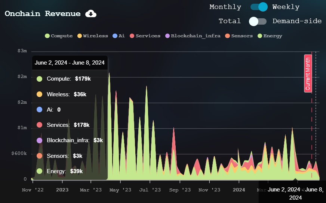Viewport: 326px width, 203px height.
Task: Click the Onchain Revenue chart title
Action: (43, 14)
